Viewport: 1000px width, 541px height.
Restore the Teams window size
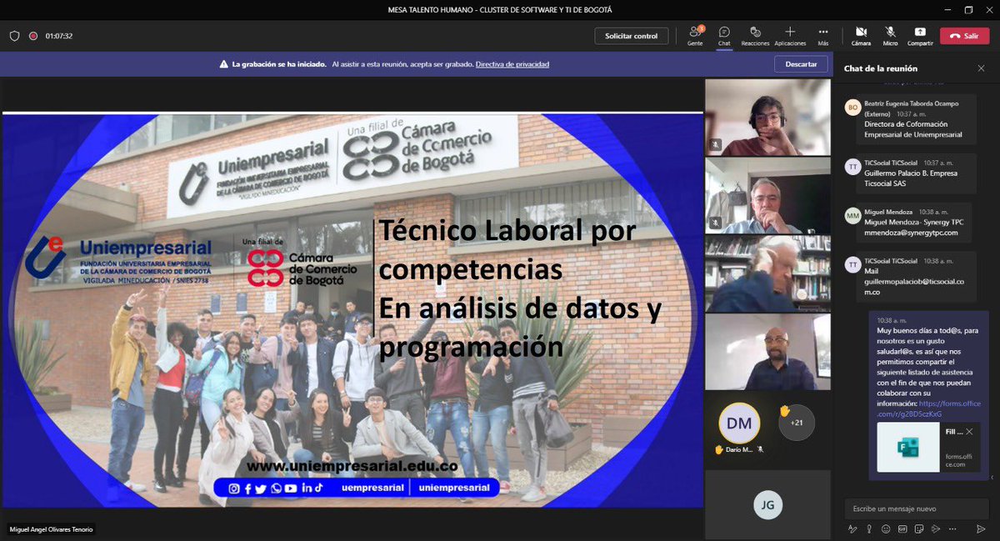click(x=967, y=9)
